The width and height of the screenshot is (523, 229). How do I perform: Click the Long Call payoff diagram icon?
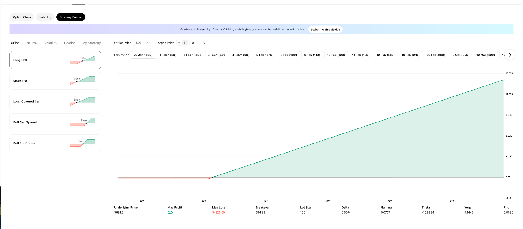tap(83, 60)
